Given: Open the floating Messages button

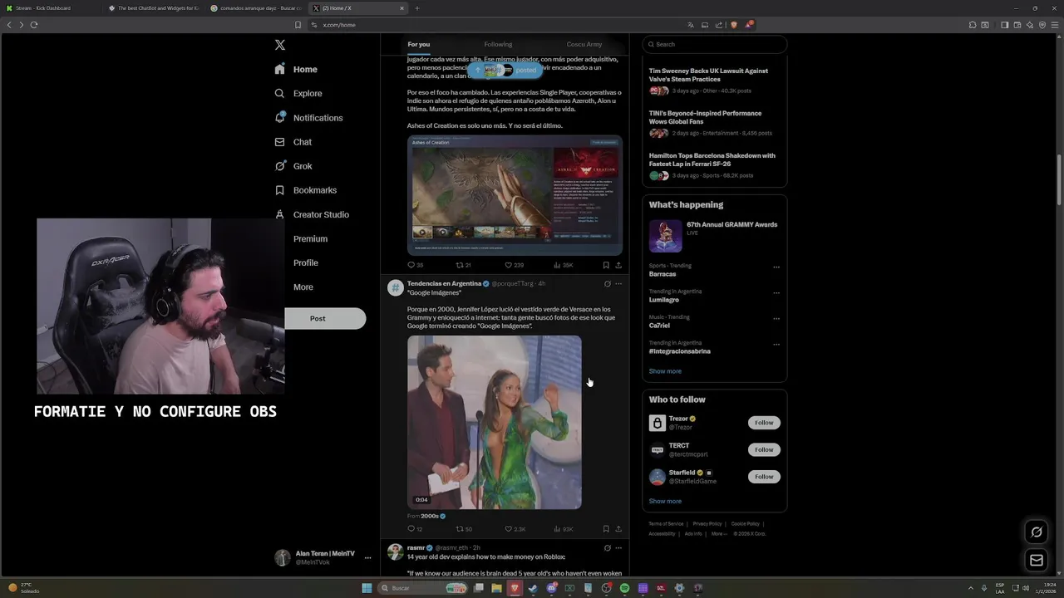Looking at the screenshot, I should pyautogui.click(x=1037, y=561).
